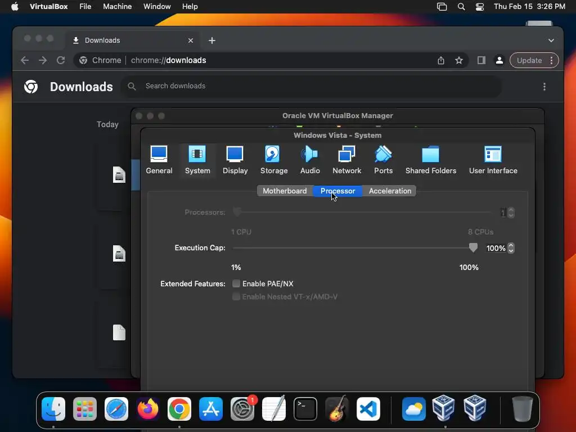Close the Downloads tab
Viewport: 576px width, 432px height.
coord(190,40)
